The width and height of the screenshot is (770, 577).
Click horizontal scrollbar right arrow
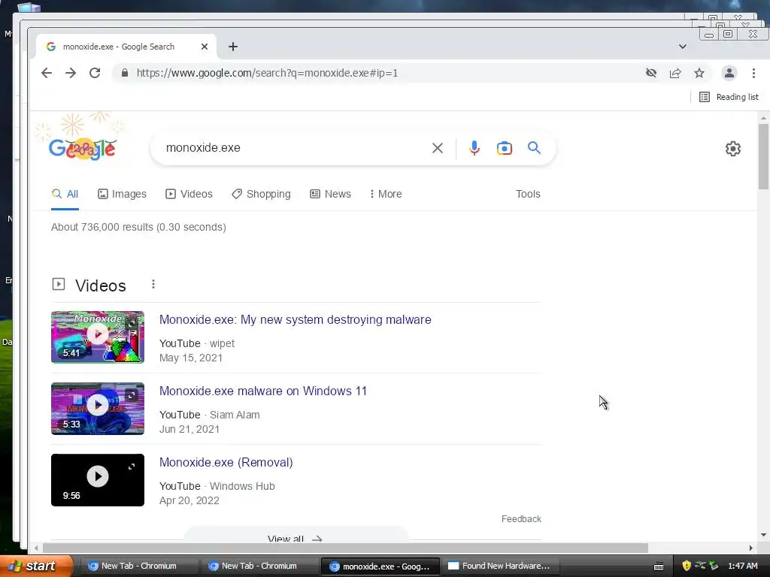751,548
